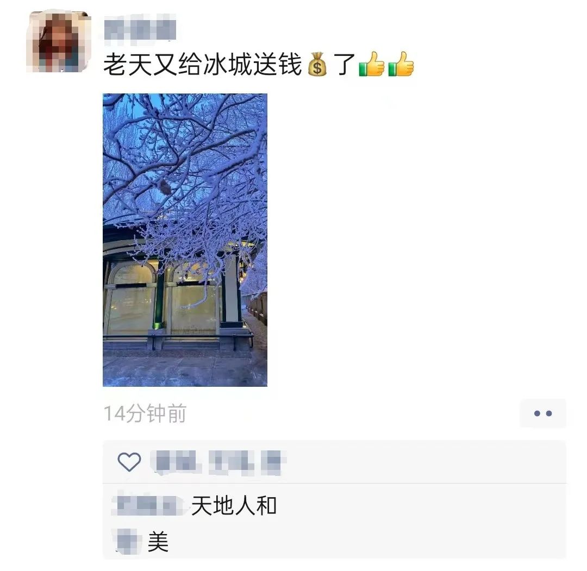This screenshot has width=587, height=571.
Task: Tap the two-dot like and comment button
Action: coord(543,413)
